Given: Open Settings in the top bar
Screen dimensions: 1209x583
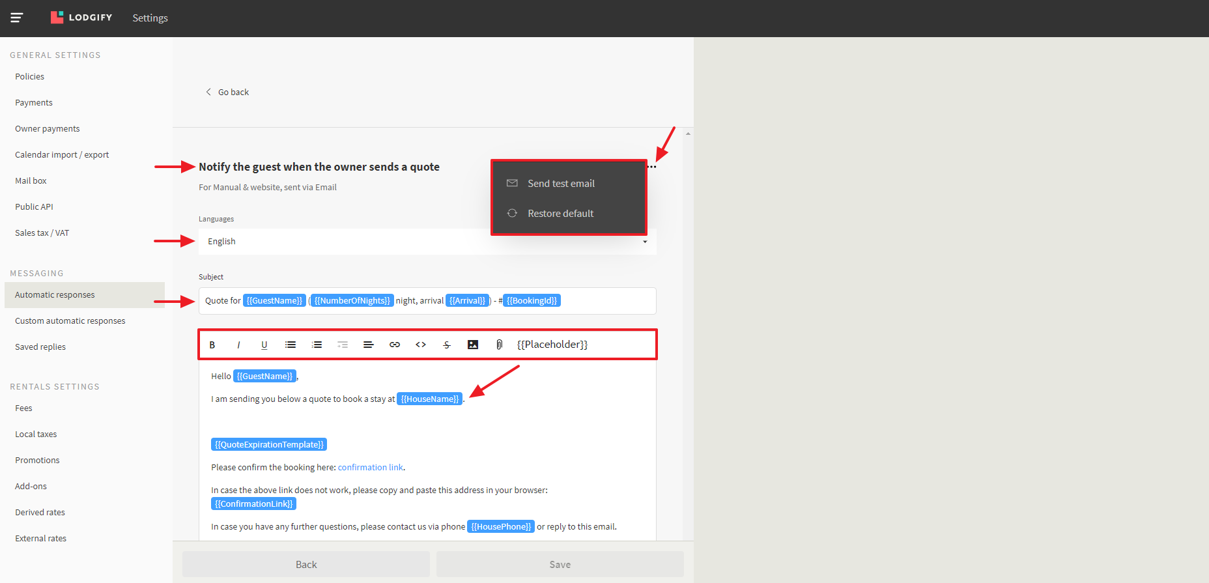Looking at the screenshot, I should tap(150, 18).
